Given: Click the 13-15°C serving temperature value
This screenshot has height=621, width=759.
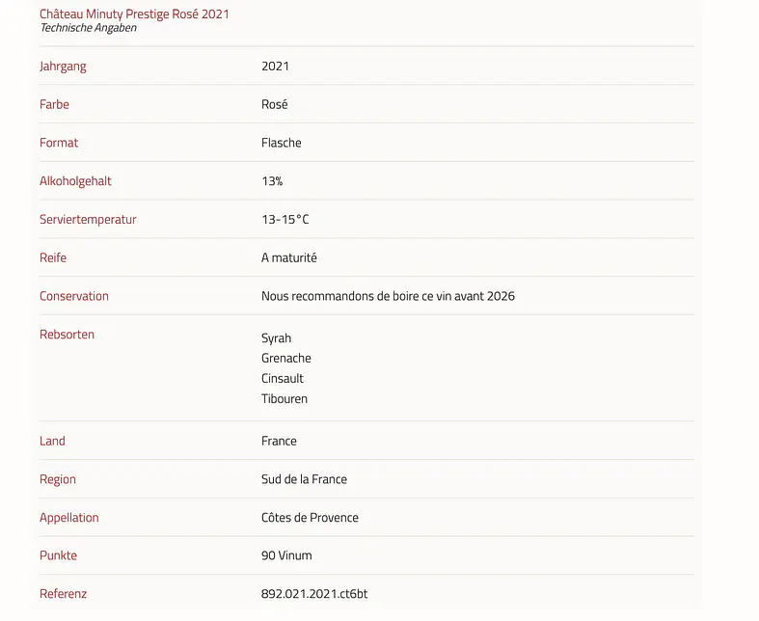Looking at the screenshot, I should [x=285, y=220].
